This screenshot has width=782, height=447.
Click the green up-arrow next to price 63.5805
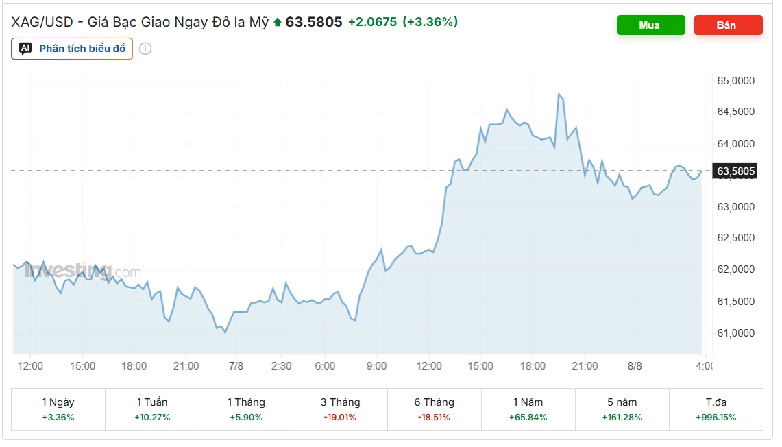click(x=278, y=22)
